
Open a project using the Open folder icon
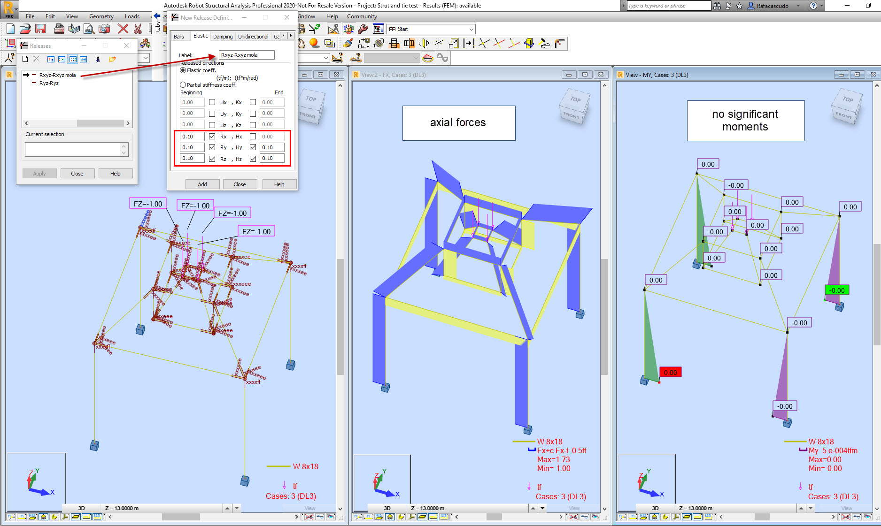(x=25, y=28)
